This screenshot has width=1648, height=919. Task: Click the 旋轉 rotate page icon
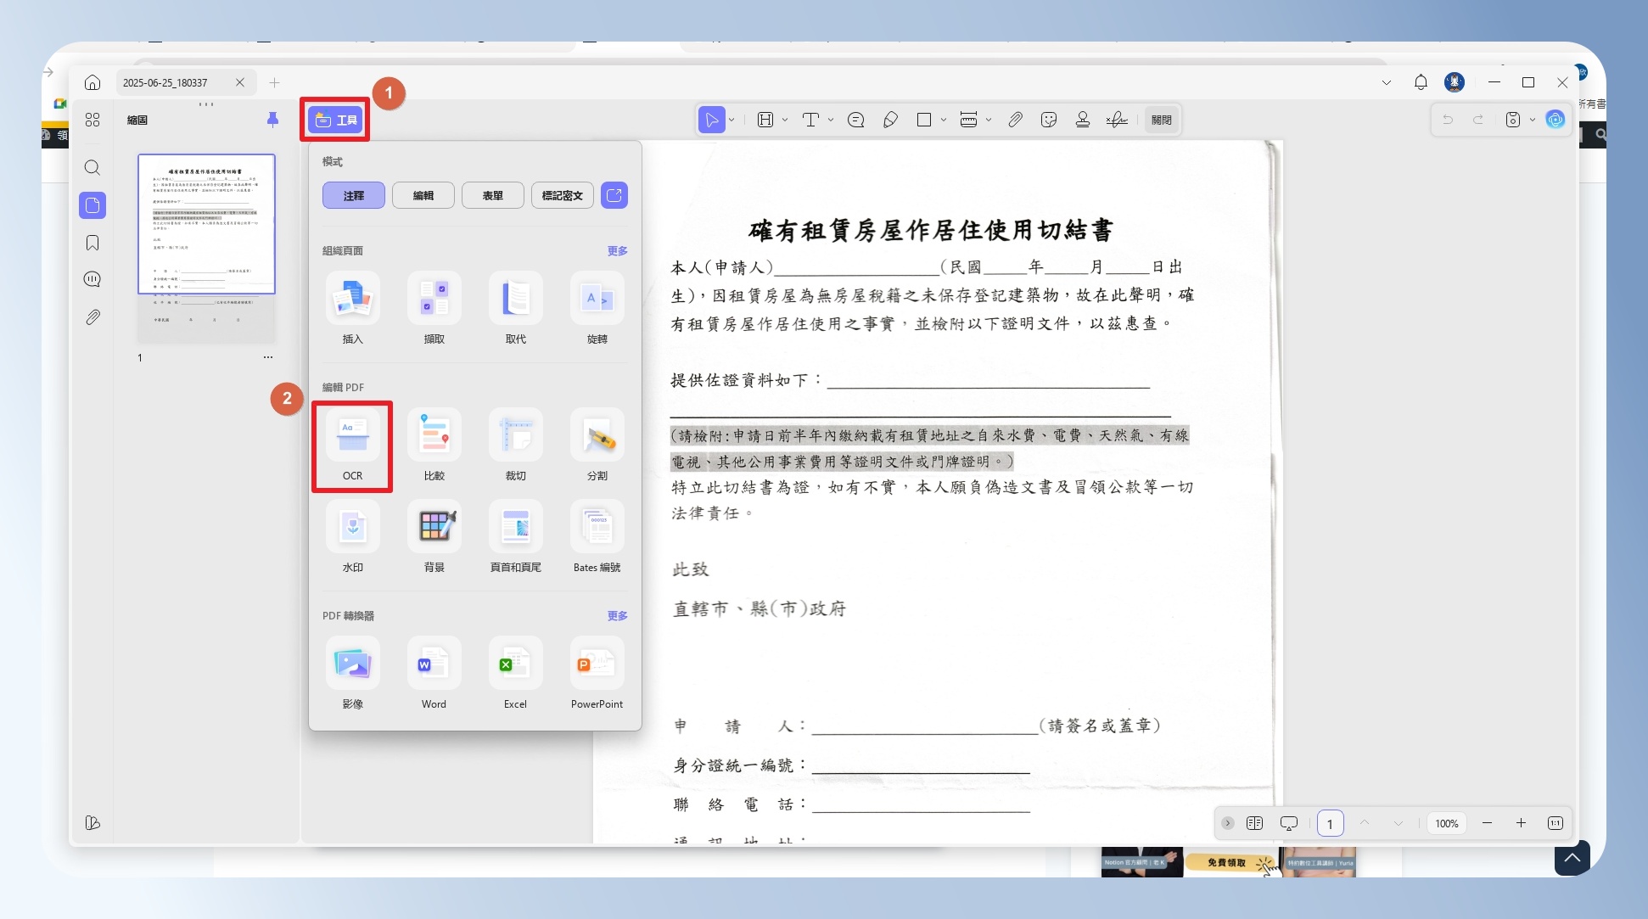(x=597, y=299)
